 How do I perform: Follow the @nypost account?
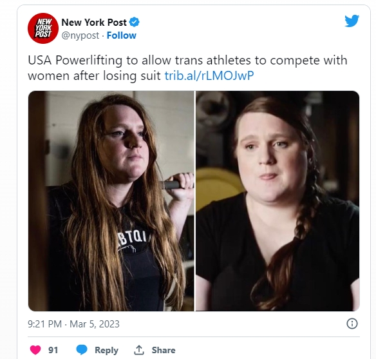pos(121,35)
